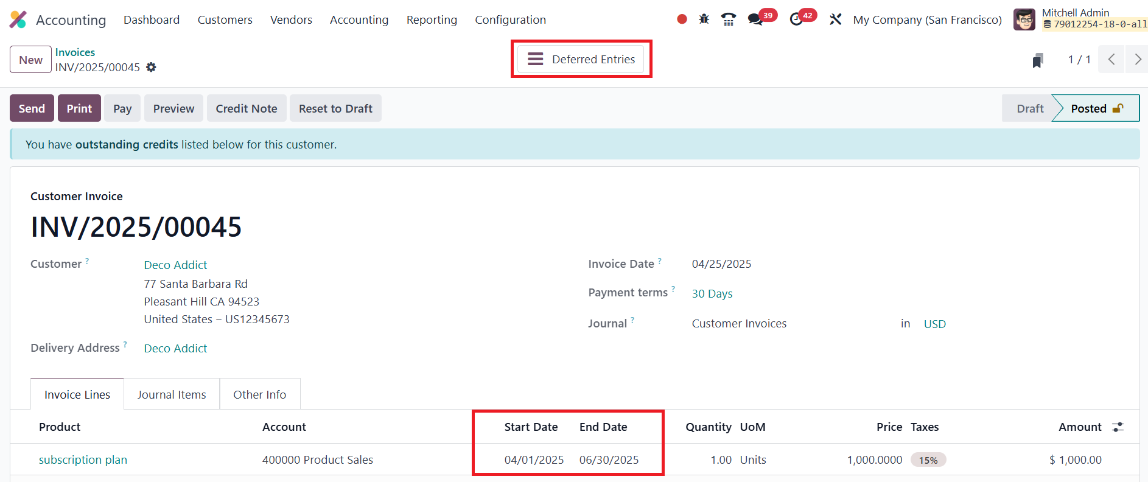Image resolution: width=1148 pixels, height=482 pixels.
Task: Click the Deferred Entries hamburger icon
Action: (x=536, y=59)
